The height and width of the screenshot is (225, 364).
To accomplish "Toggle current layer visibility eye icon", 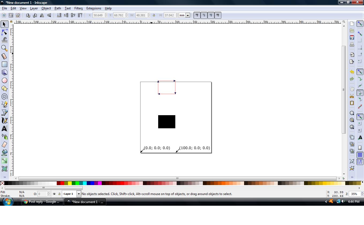I will pos(54,194).
